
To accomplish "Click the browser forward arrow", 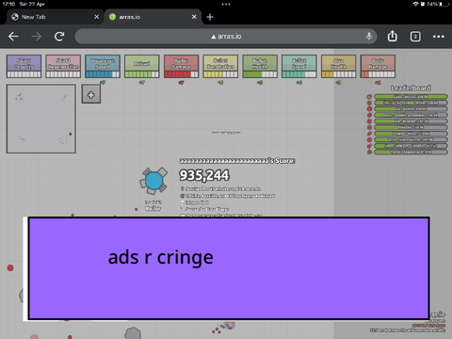I will tap(37, 37).
